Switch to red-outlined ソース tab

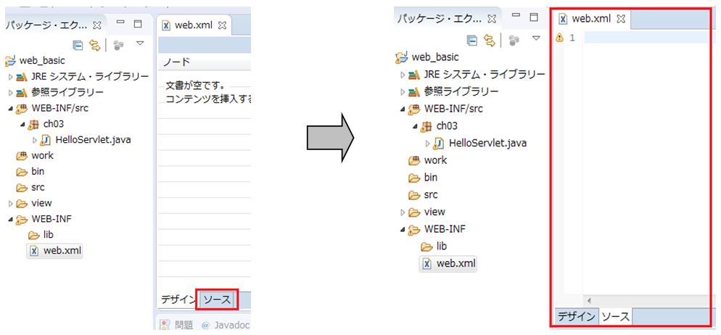pos(217,299)
